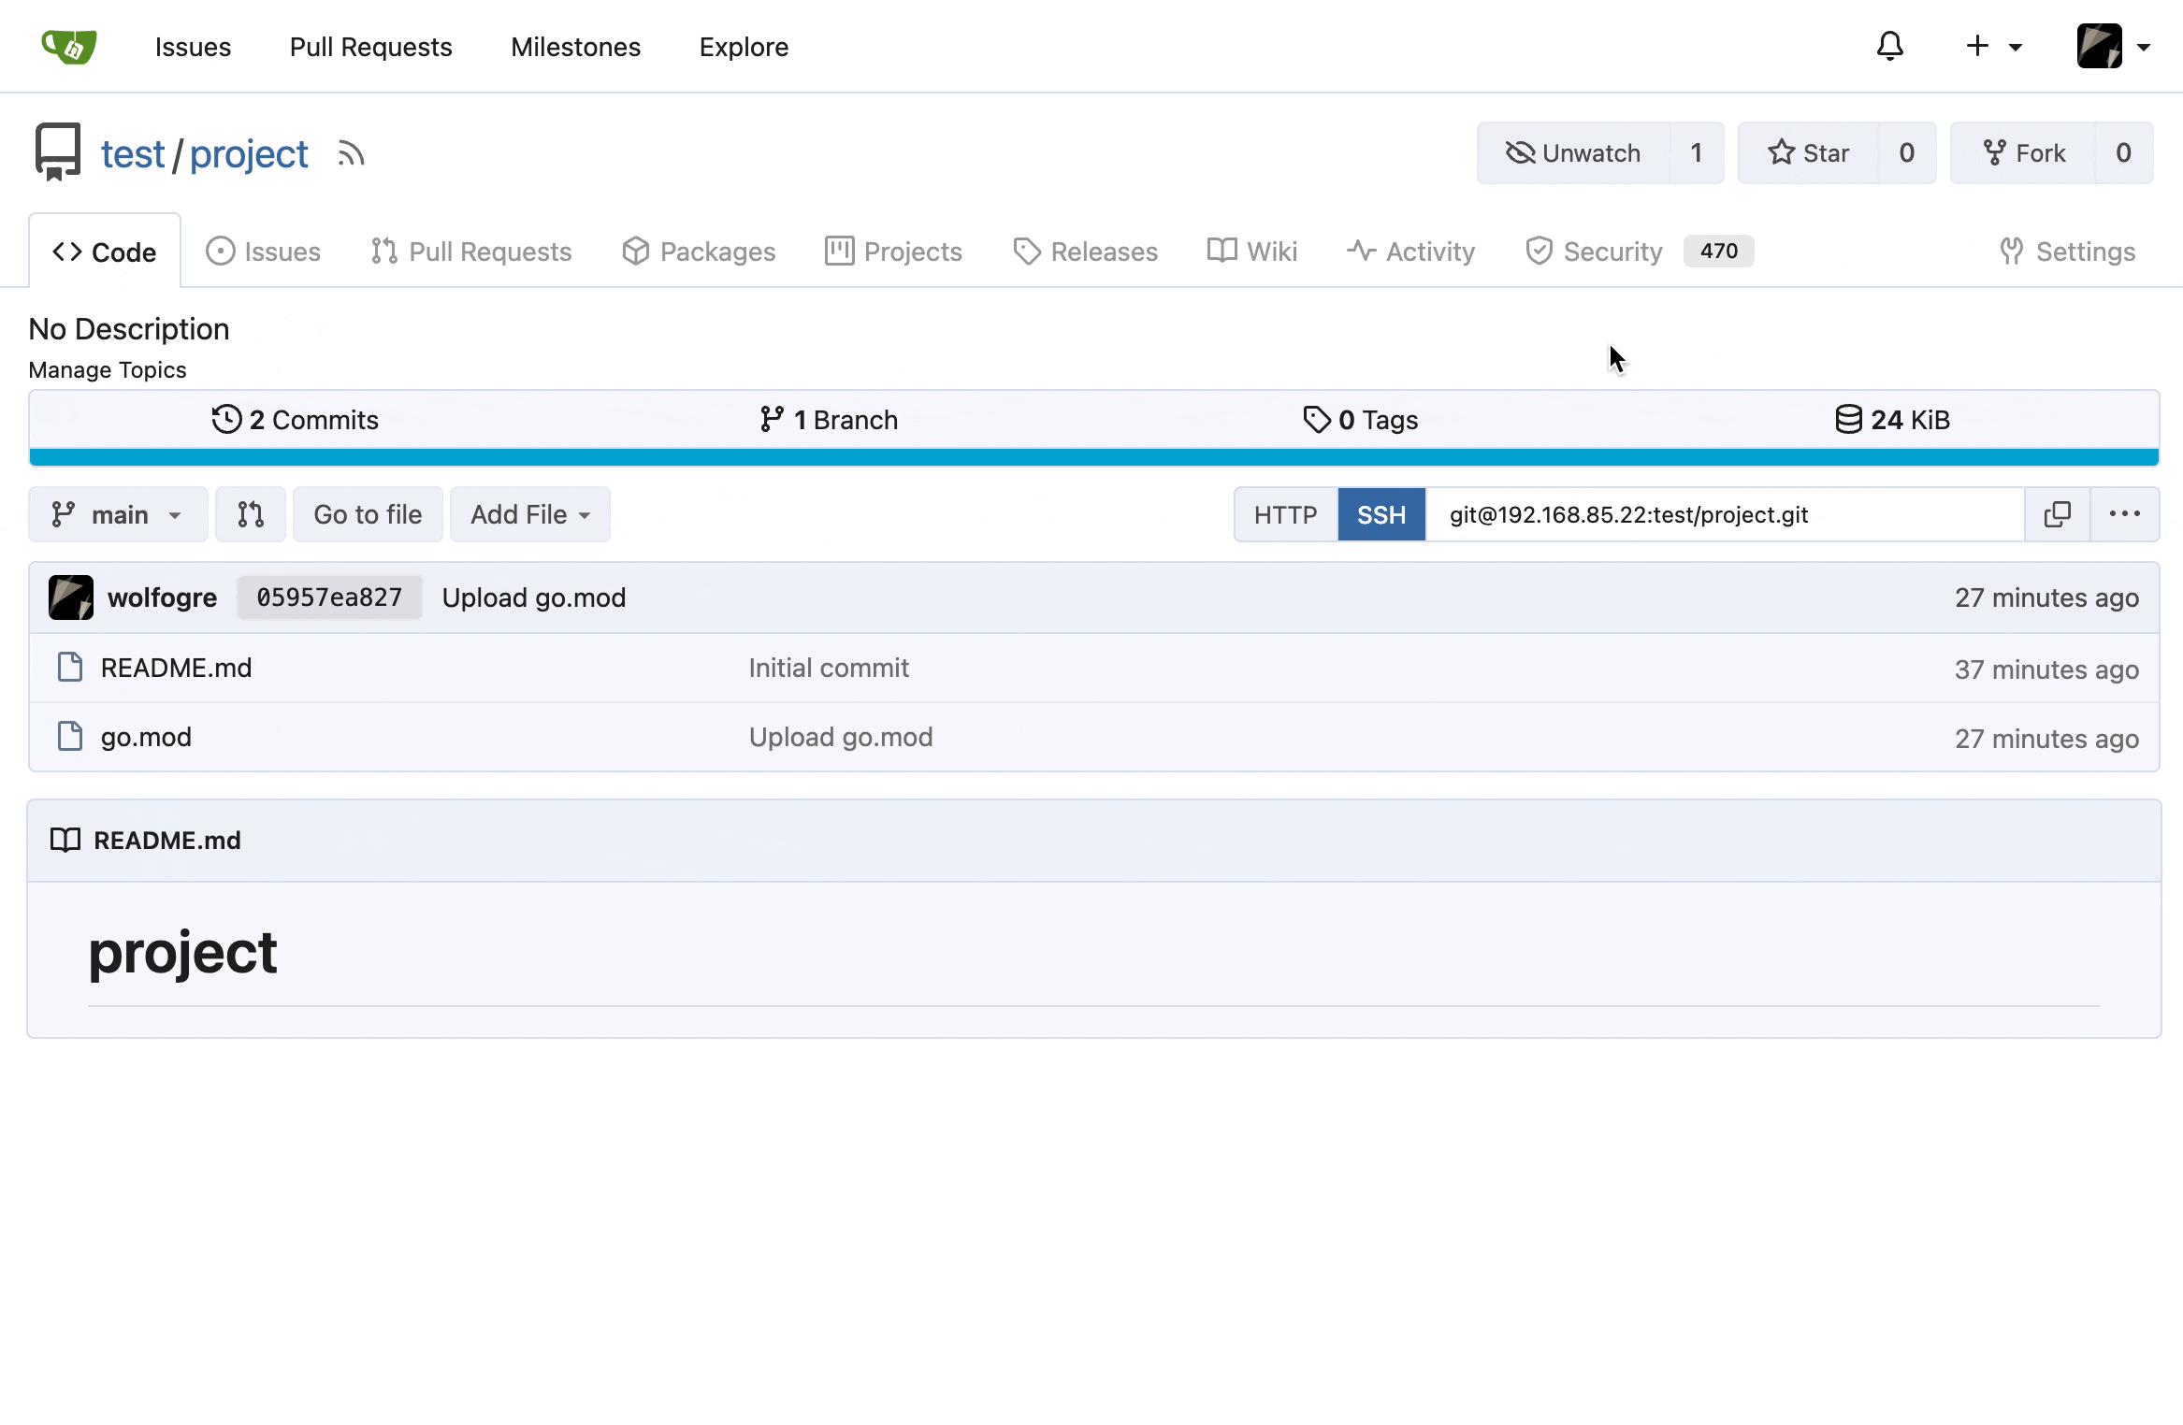The height and width of the screenshot is (1425, 2183).
Task: Copy the SSH clone URL
Action: pos(2057,514)
